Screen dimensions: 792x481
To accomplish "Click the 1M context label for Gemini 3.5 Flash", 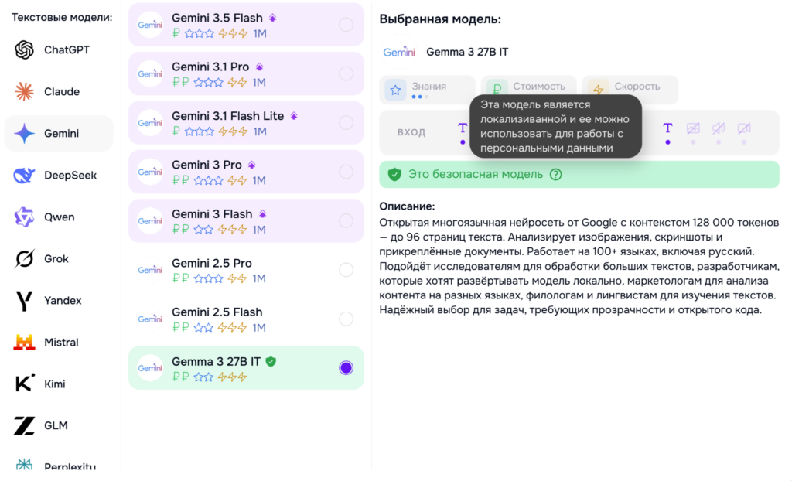I will [x=260, y=34].
